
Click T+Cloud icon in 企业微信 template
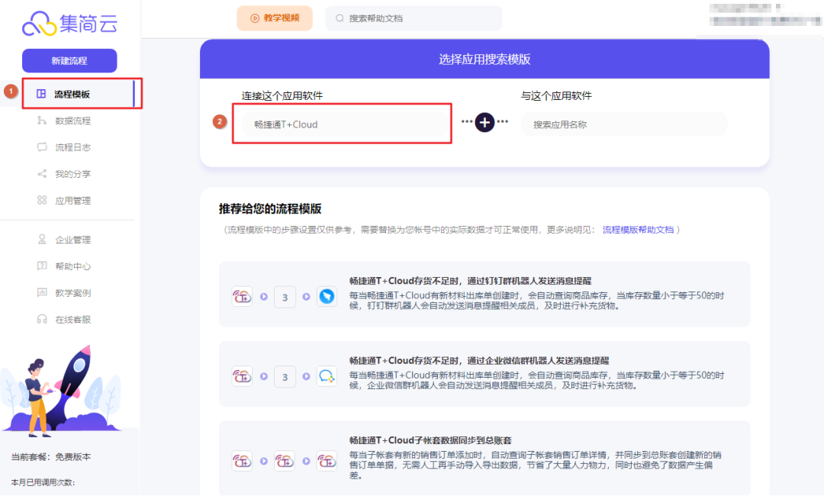point(243,377)
